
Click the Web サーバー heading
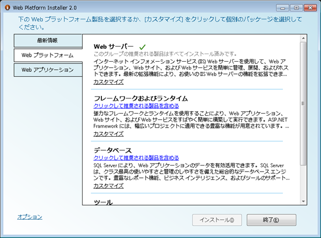point(114,47)
